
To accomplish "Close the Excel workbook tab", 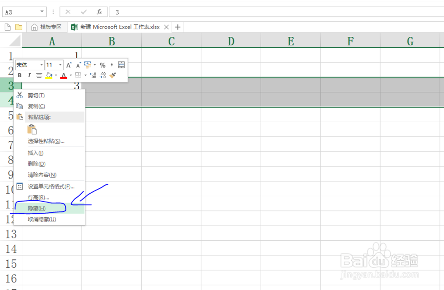I will (x=166, y=27).
